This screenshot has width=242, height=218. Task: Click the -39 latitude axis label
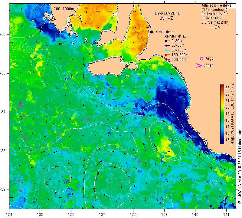tap(3, 190)
